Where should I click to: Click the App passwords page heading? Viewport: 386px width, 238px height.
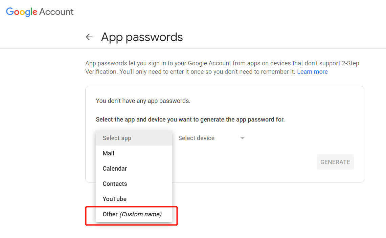pos(142,37)
